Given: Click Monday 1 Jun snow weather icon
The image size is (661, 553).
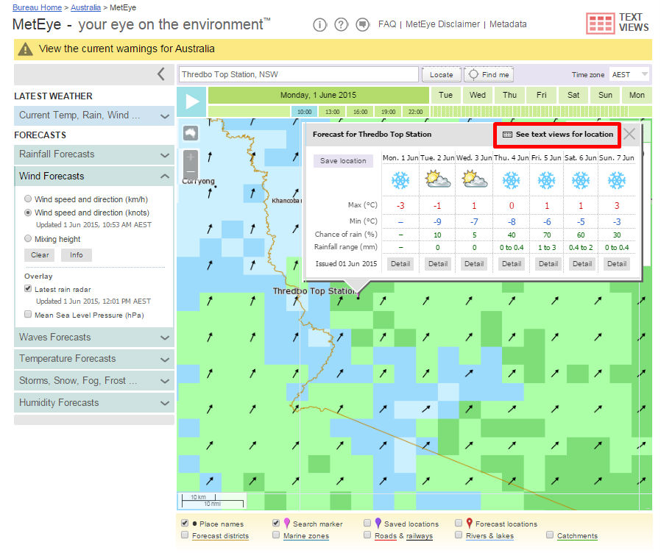Looking at the screenshot, I should (x=400, y=180).
